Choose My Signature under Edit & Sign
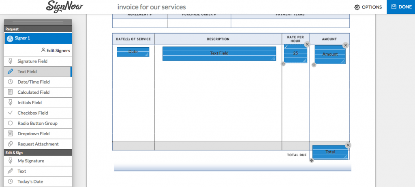The image size is (415, 187). (31, 161)
